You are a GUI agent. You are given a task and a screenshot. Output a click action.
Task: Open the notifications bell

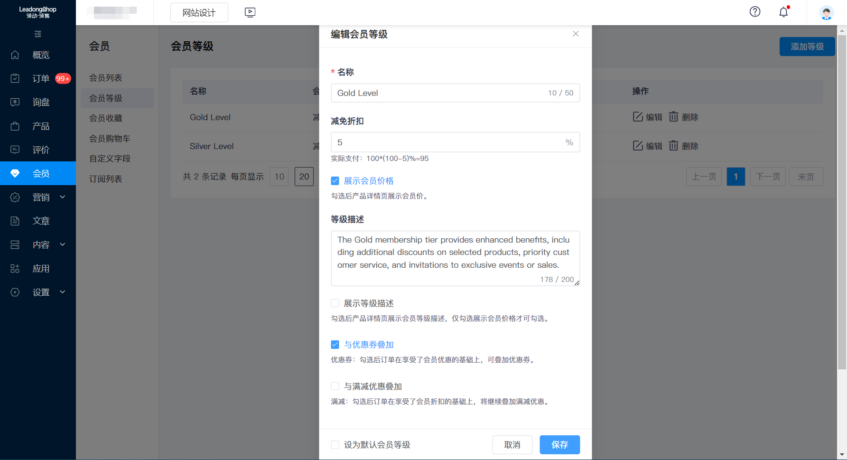tap(783, 12)
